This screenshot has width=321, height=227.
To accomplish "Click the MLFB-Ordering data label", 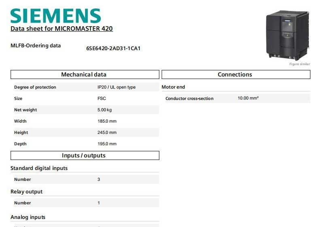I will (x=36, y=46).
